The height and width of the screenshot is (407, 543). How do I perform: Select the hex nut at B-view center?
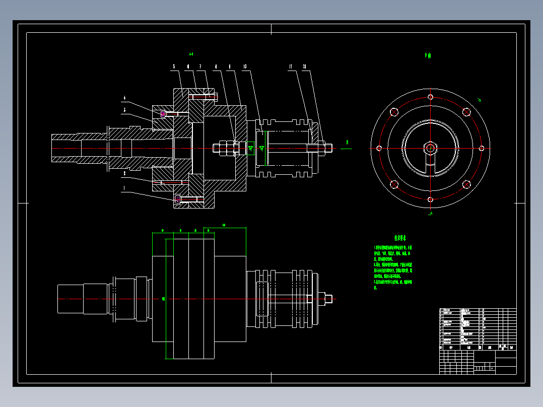[430, 149]
